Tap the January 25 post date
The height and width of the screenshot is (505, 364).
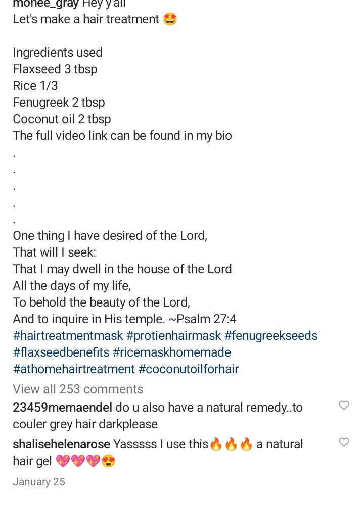click(39, 482)
